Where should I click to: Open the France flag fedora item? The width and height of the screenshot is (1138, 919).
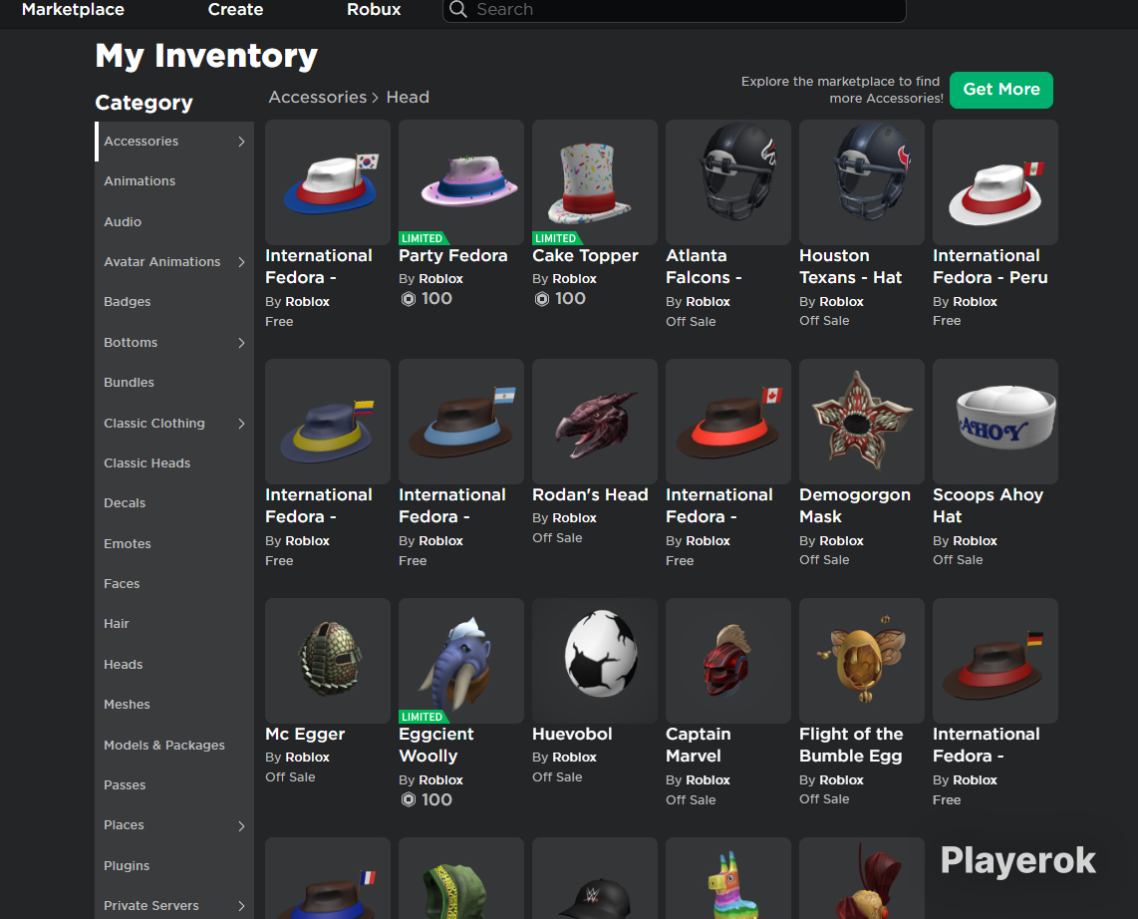[328, 878]
